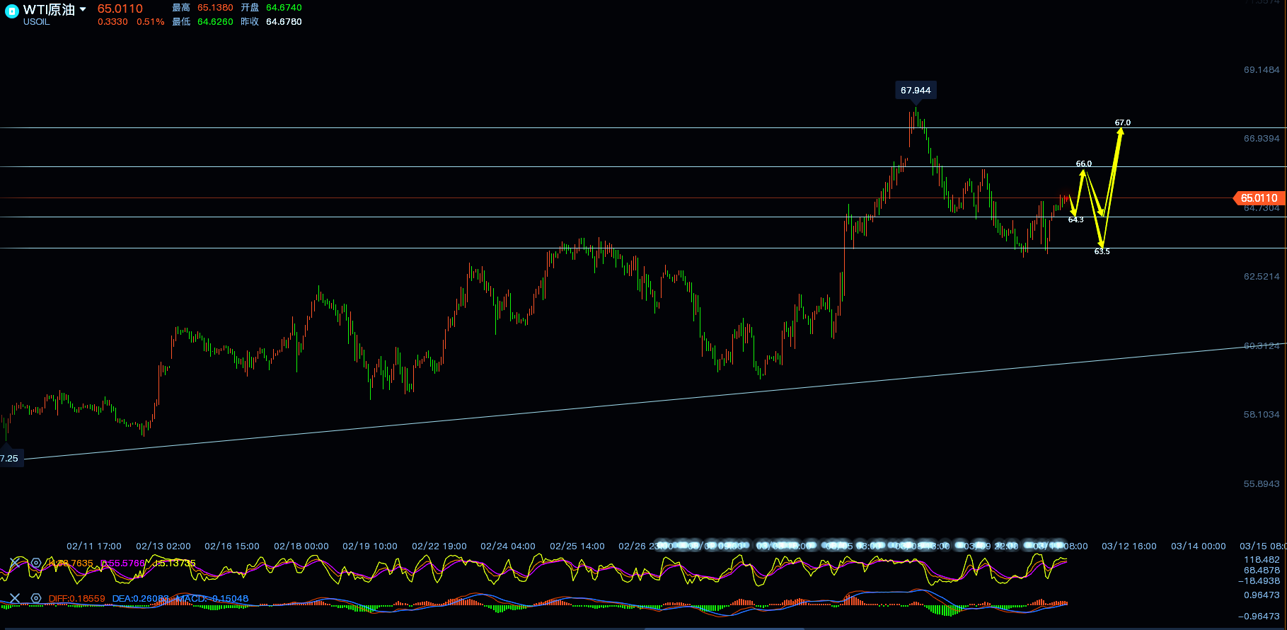Select the 64.3 annotation label
1287x630 pixels.
(1075, 220)
